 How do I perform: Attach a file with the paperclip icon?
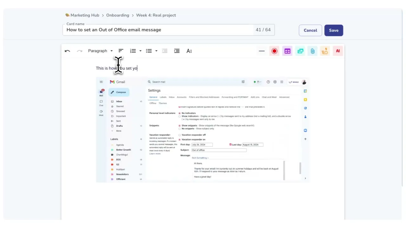(x=312, y=51)
